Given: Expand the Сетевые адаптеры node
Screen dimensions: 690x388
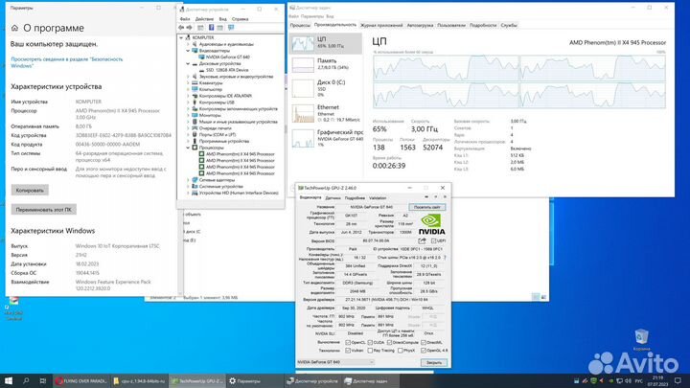Looking at the screenshot, I should (188, 180).
